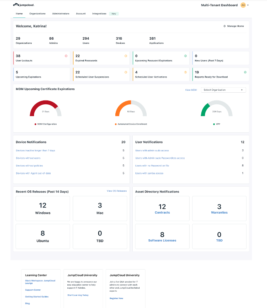Image resolution: width=267 pixels, height=308 pixels.
Task: Click Scheduled User Activations warning icon
Action: tap(185, 72)
